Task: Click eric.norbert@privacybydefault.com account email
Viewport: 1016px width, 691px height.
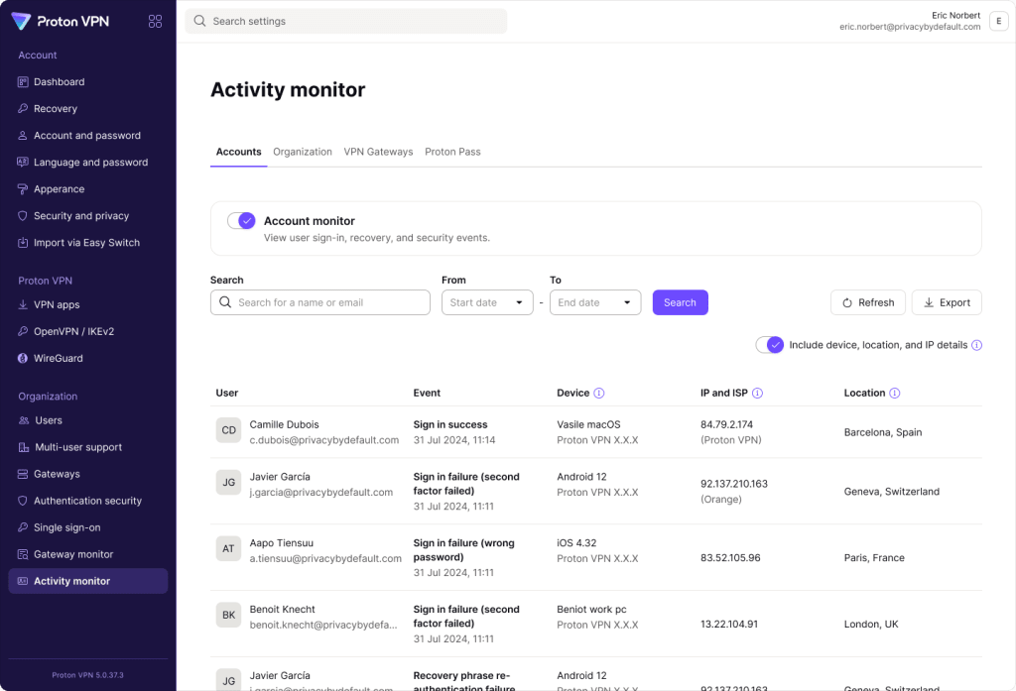Action: click(x=910, y=27)
